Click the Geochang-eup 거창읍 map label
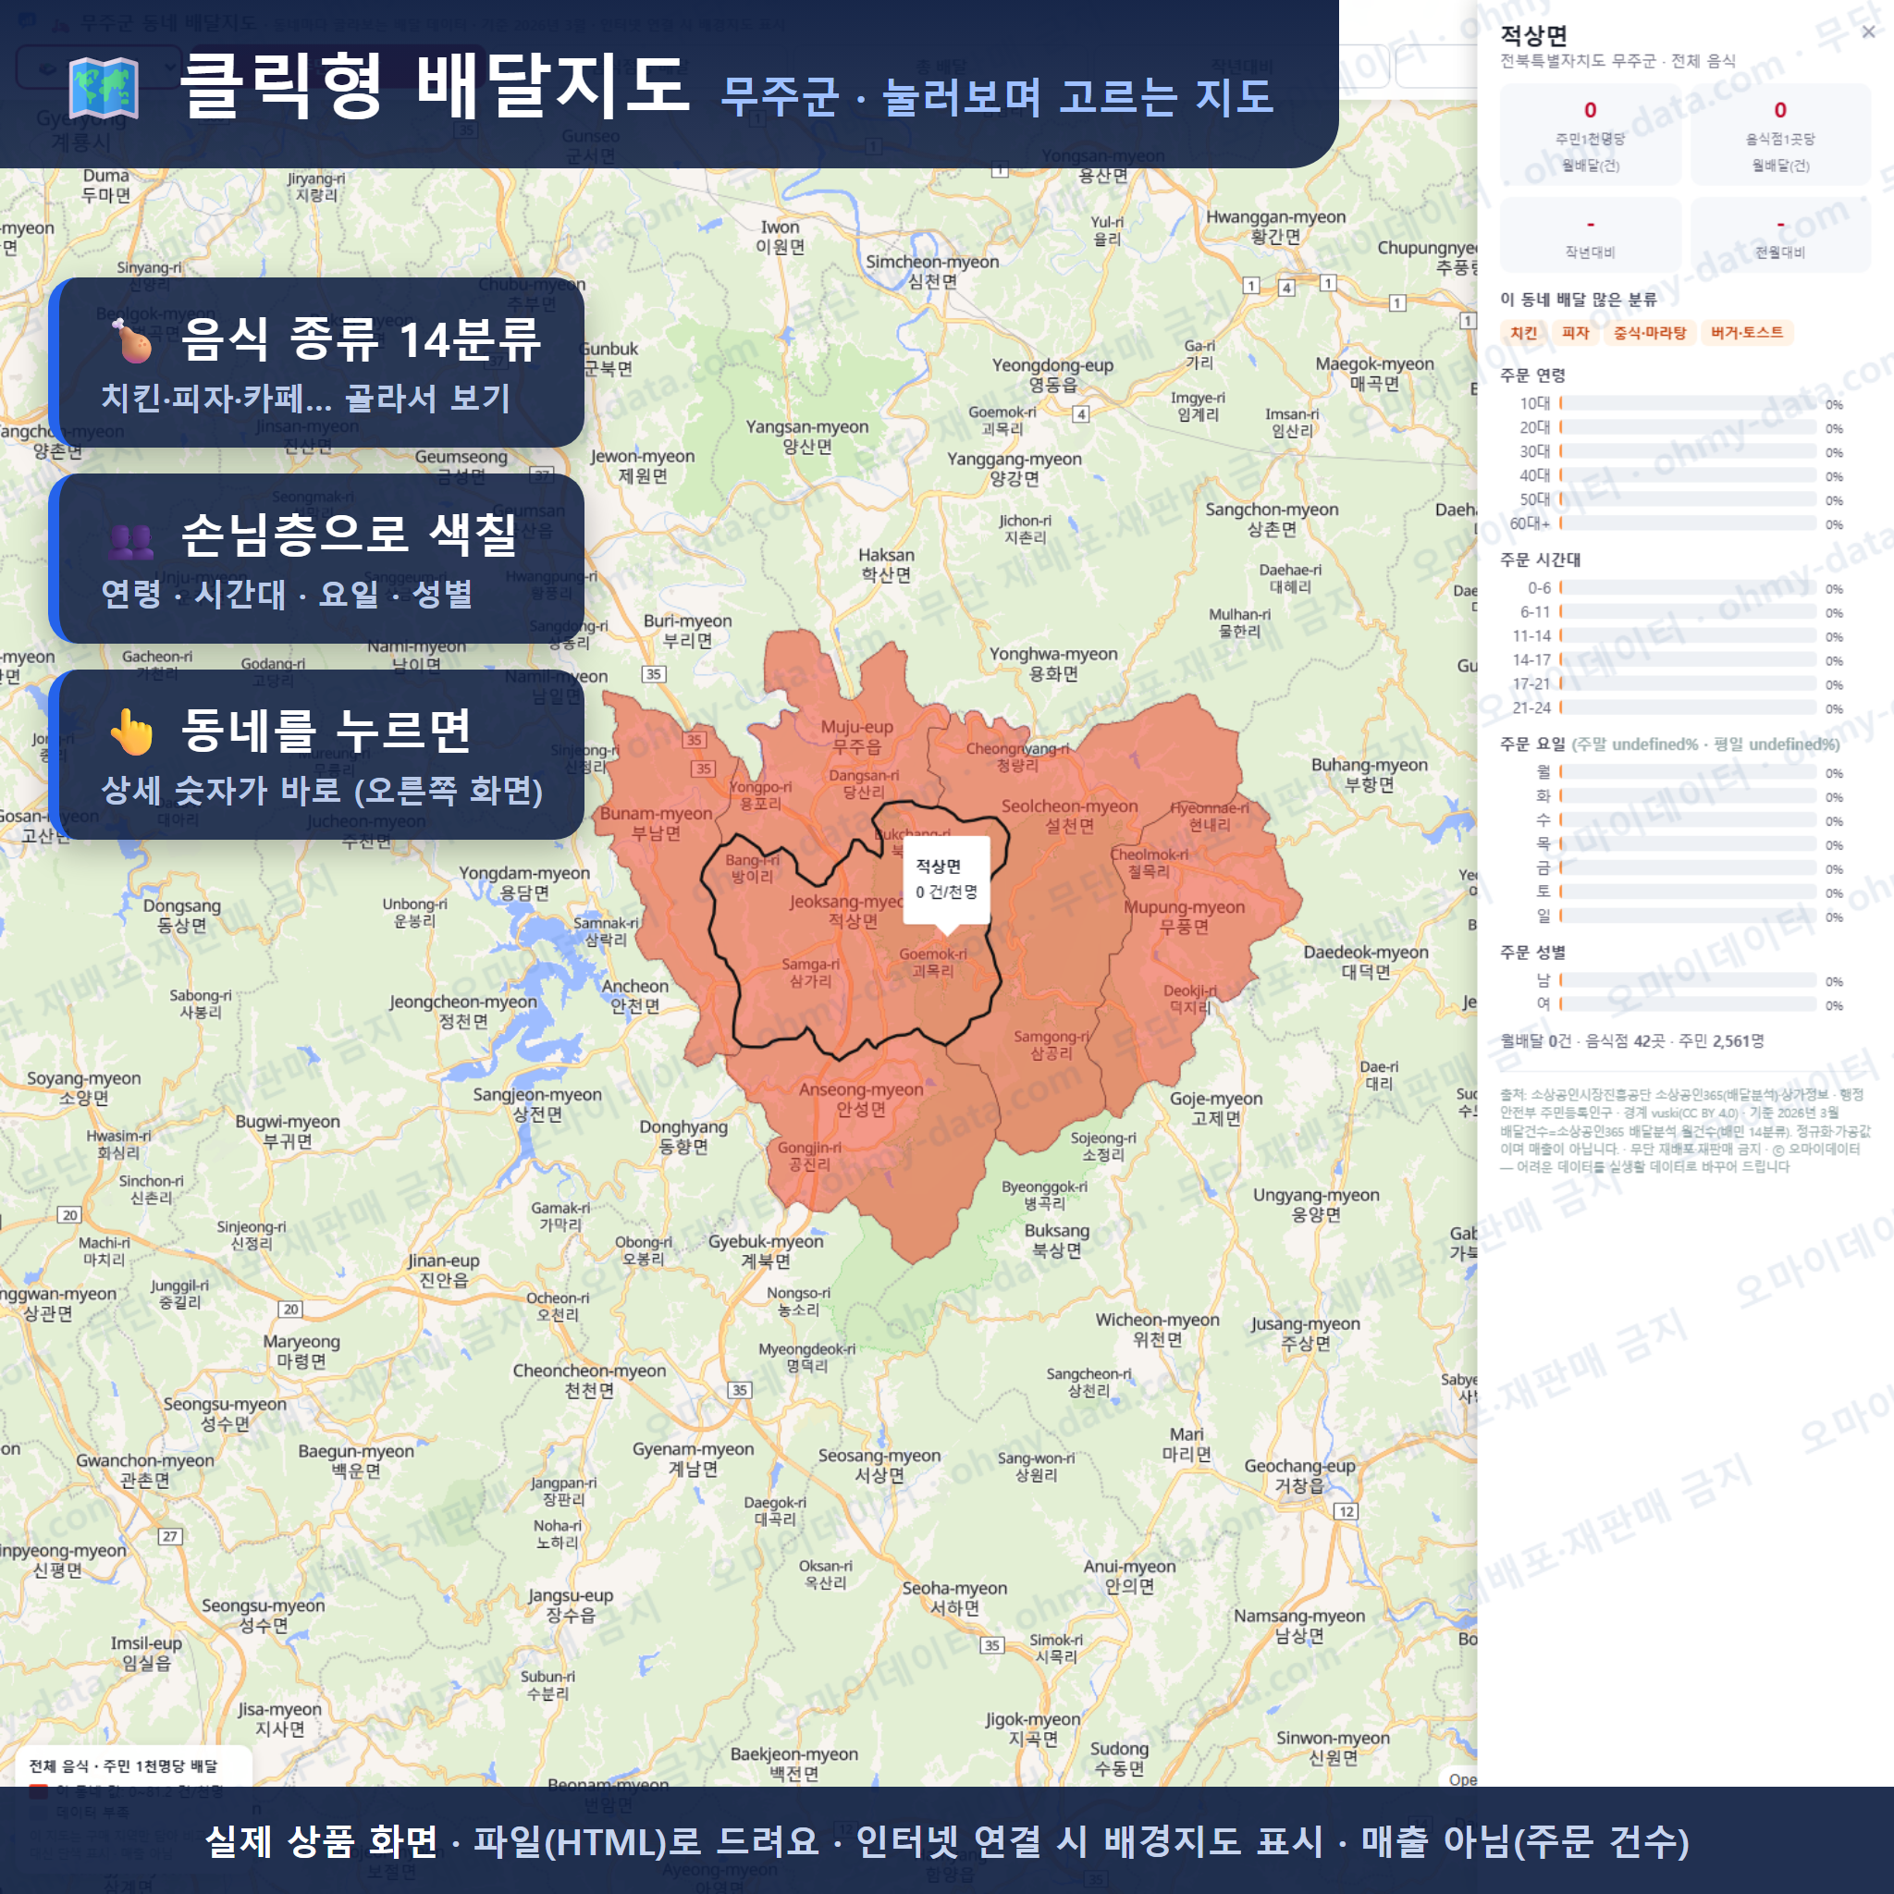 [x=1299, y=1475]
